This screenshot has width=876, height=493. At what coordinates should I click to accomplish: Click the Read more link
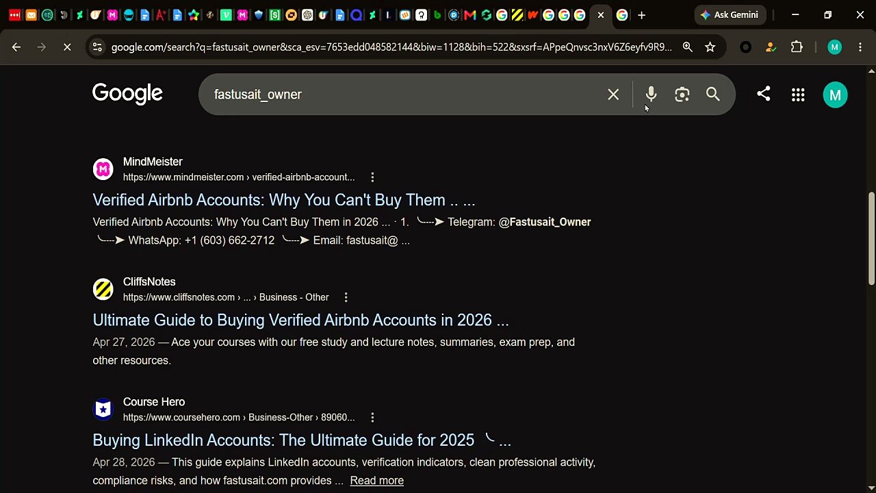376,481
